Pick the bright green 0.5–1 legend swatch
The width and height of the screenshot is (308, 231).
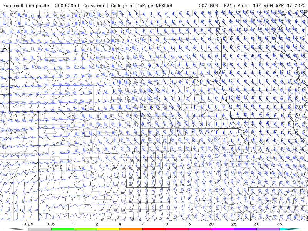coord(62,229)
